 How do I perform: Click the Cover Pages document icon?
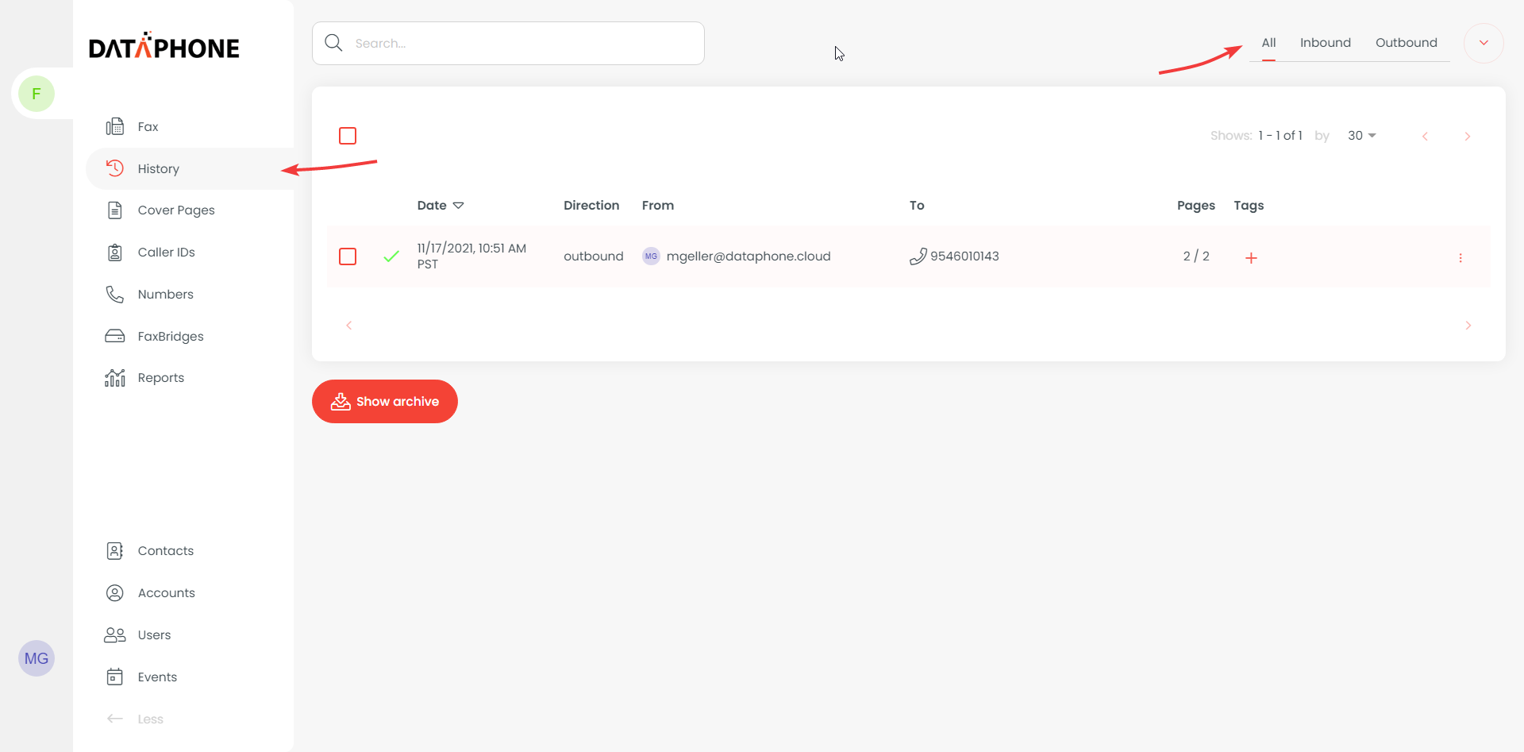(x=115, y=210)
